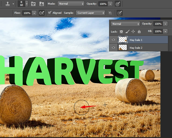Enable tablet pressure for size icon
This screenshot has width=172, height=138.
(x=119, y=13)
